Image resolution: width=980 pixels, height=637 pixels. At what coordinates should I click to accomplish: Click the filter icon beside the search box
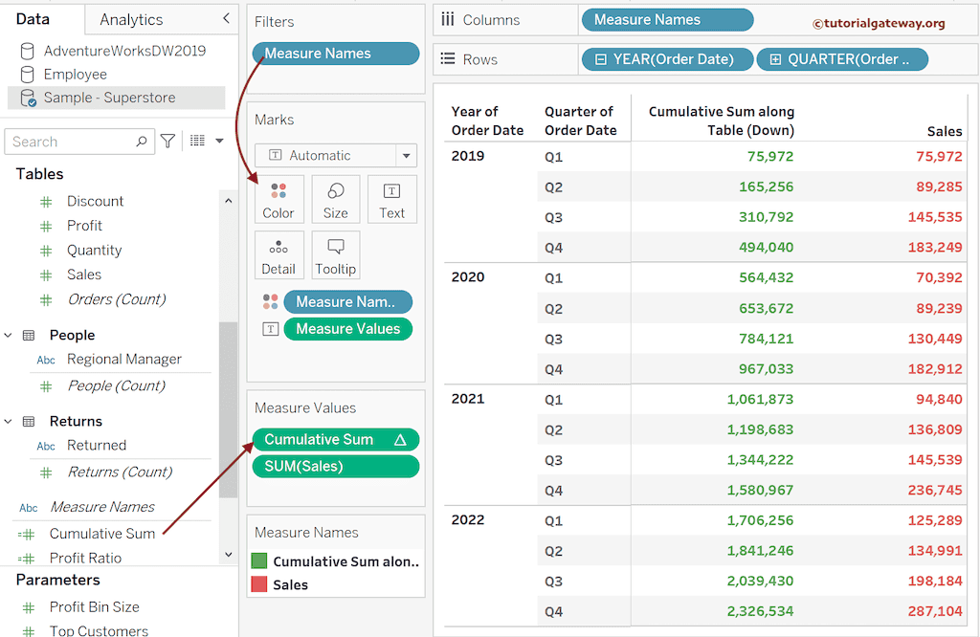[167, 141]
